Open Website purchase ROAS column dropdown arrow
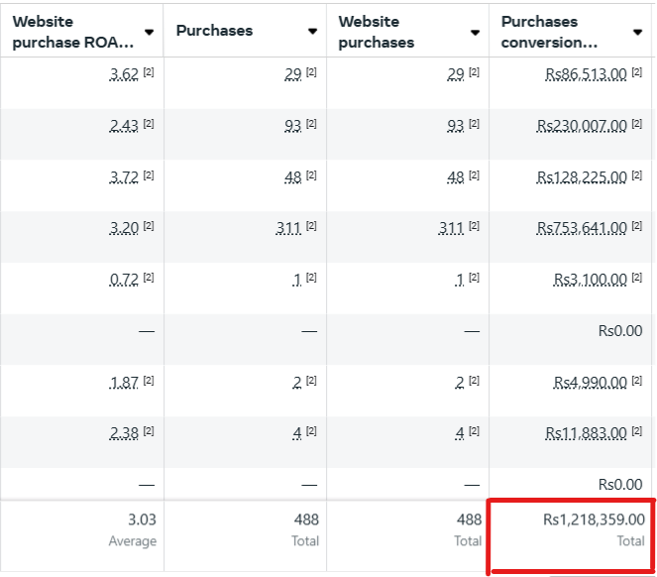Image resolution: width=657 pixels, height=577 pixels. tap(149, 32)
